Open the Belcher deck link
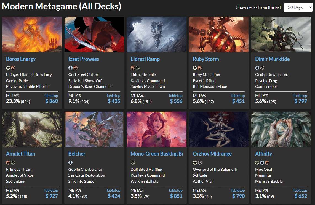This screenshot has width=315, height=205. [77, 154]
